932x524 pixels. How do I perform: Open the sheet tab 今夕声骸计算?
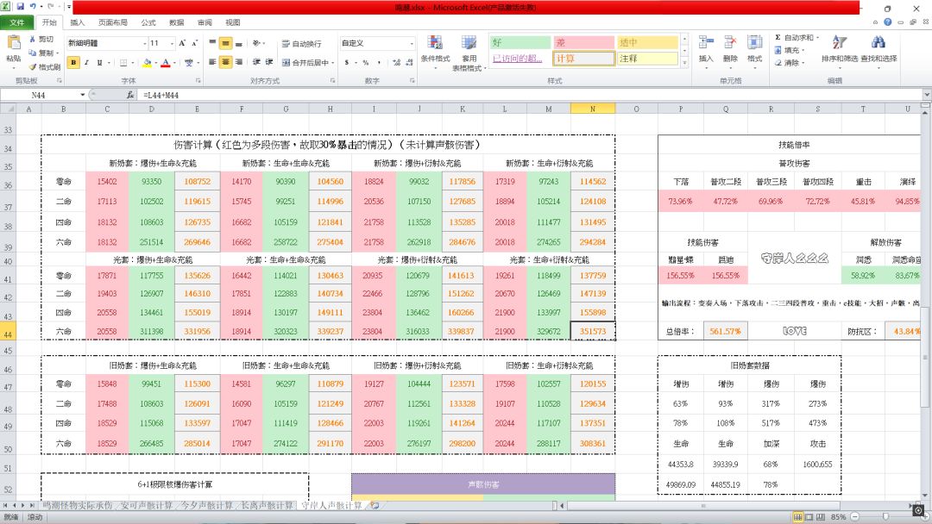click(205, 506)
